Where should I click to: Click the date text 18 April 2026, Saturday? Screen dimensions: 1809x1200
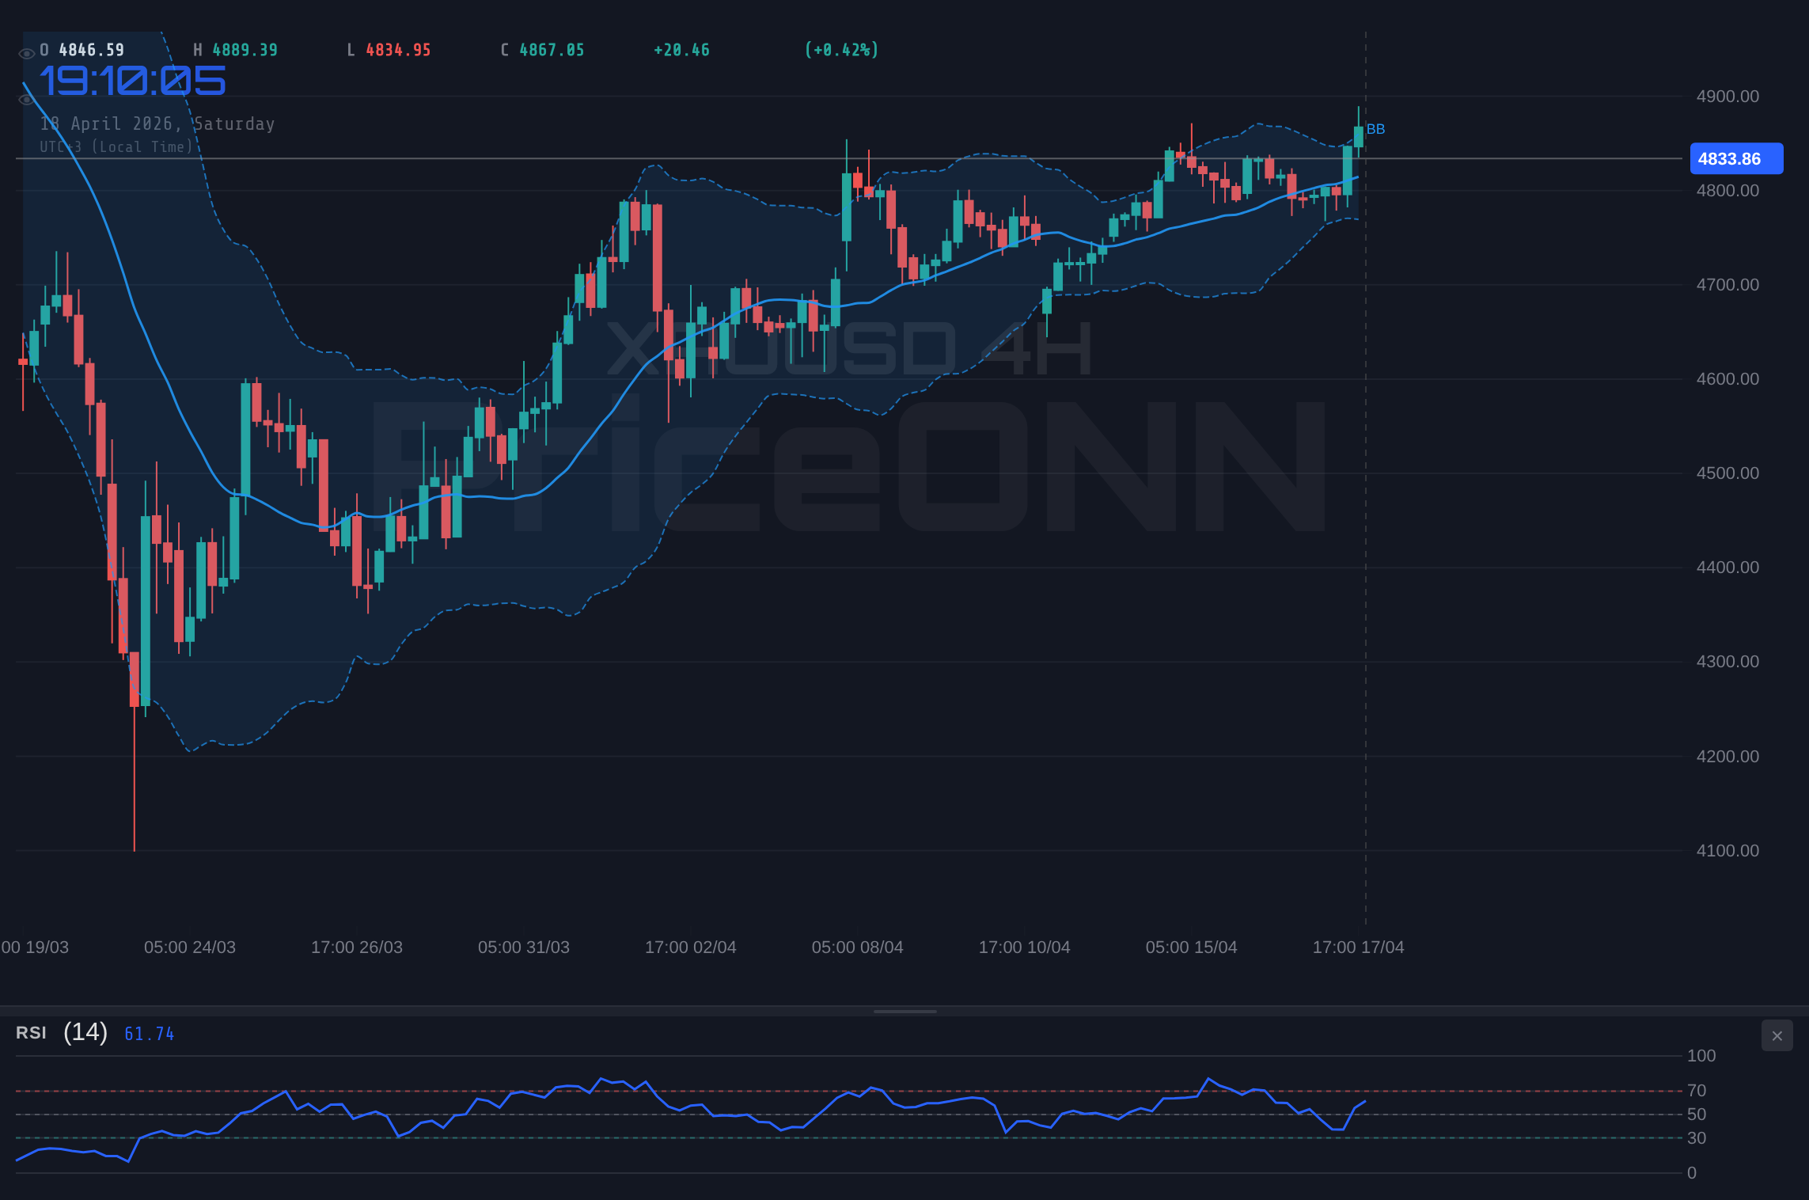click(157, 124)
